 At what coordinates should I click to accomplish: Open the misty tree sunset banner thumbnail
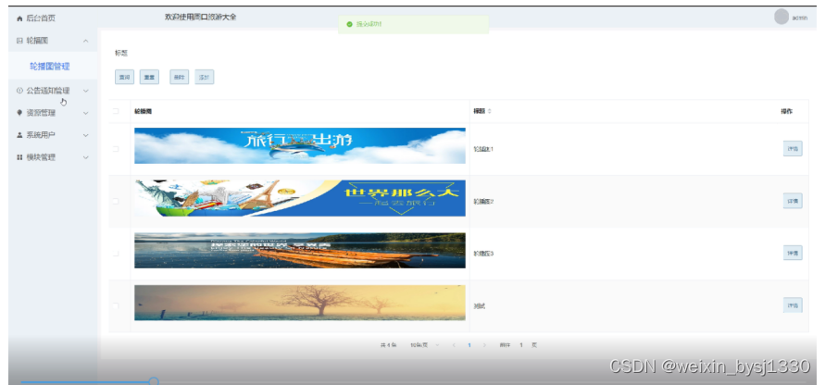pos(300,303)
